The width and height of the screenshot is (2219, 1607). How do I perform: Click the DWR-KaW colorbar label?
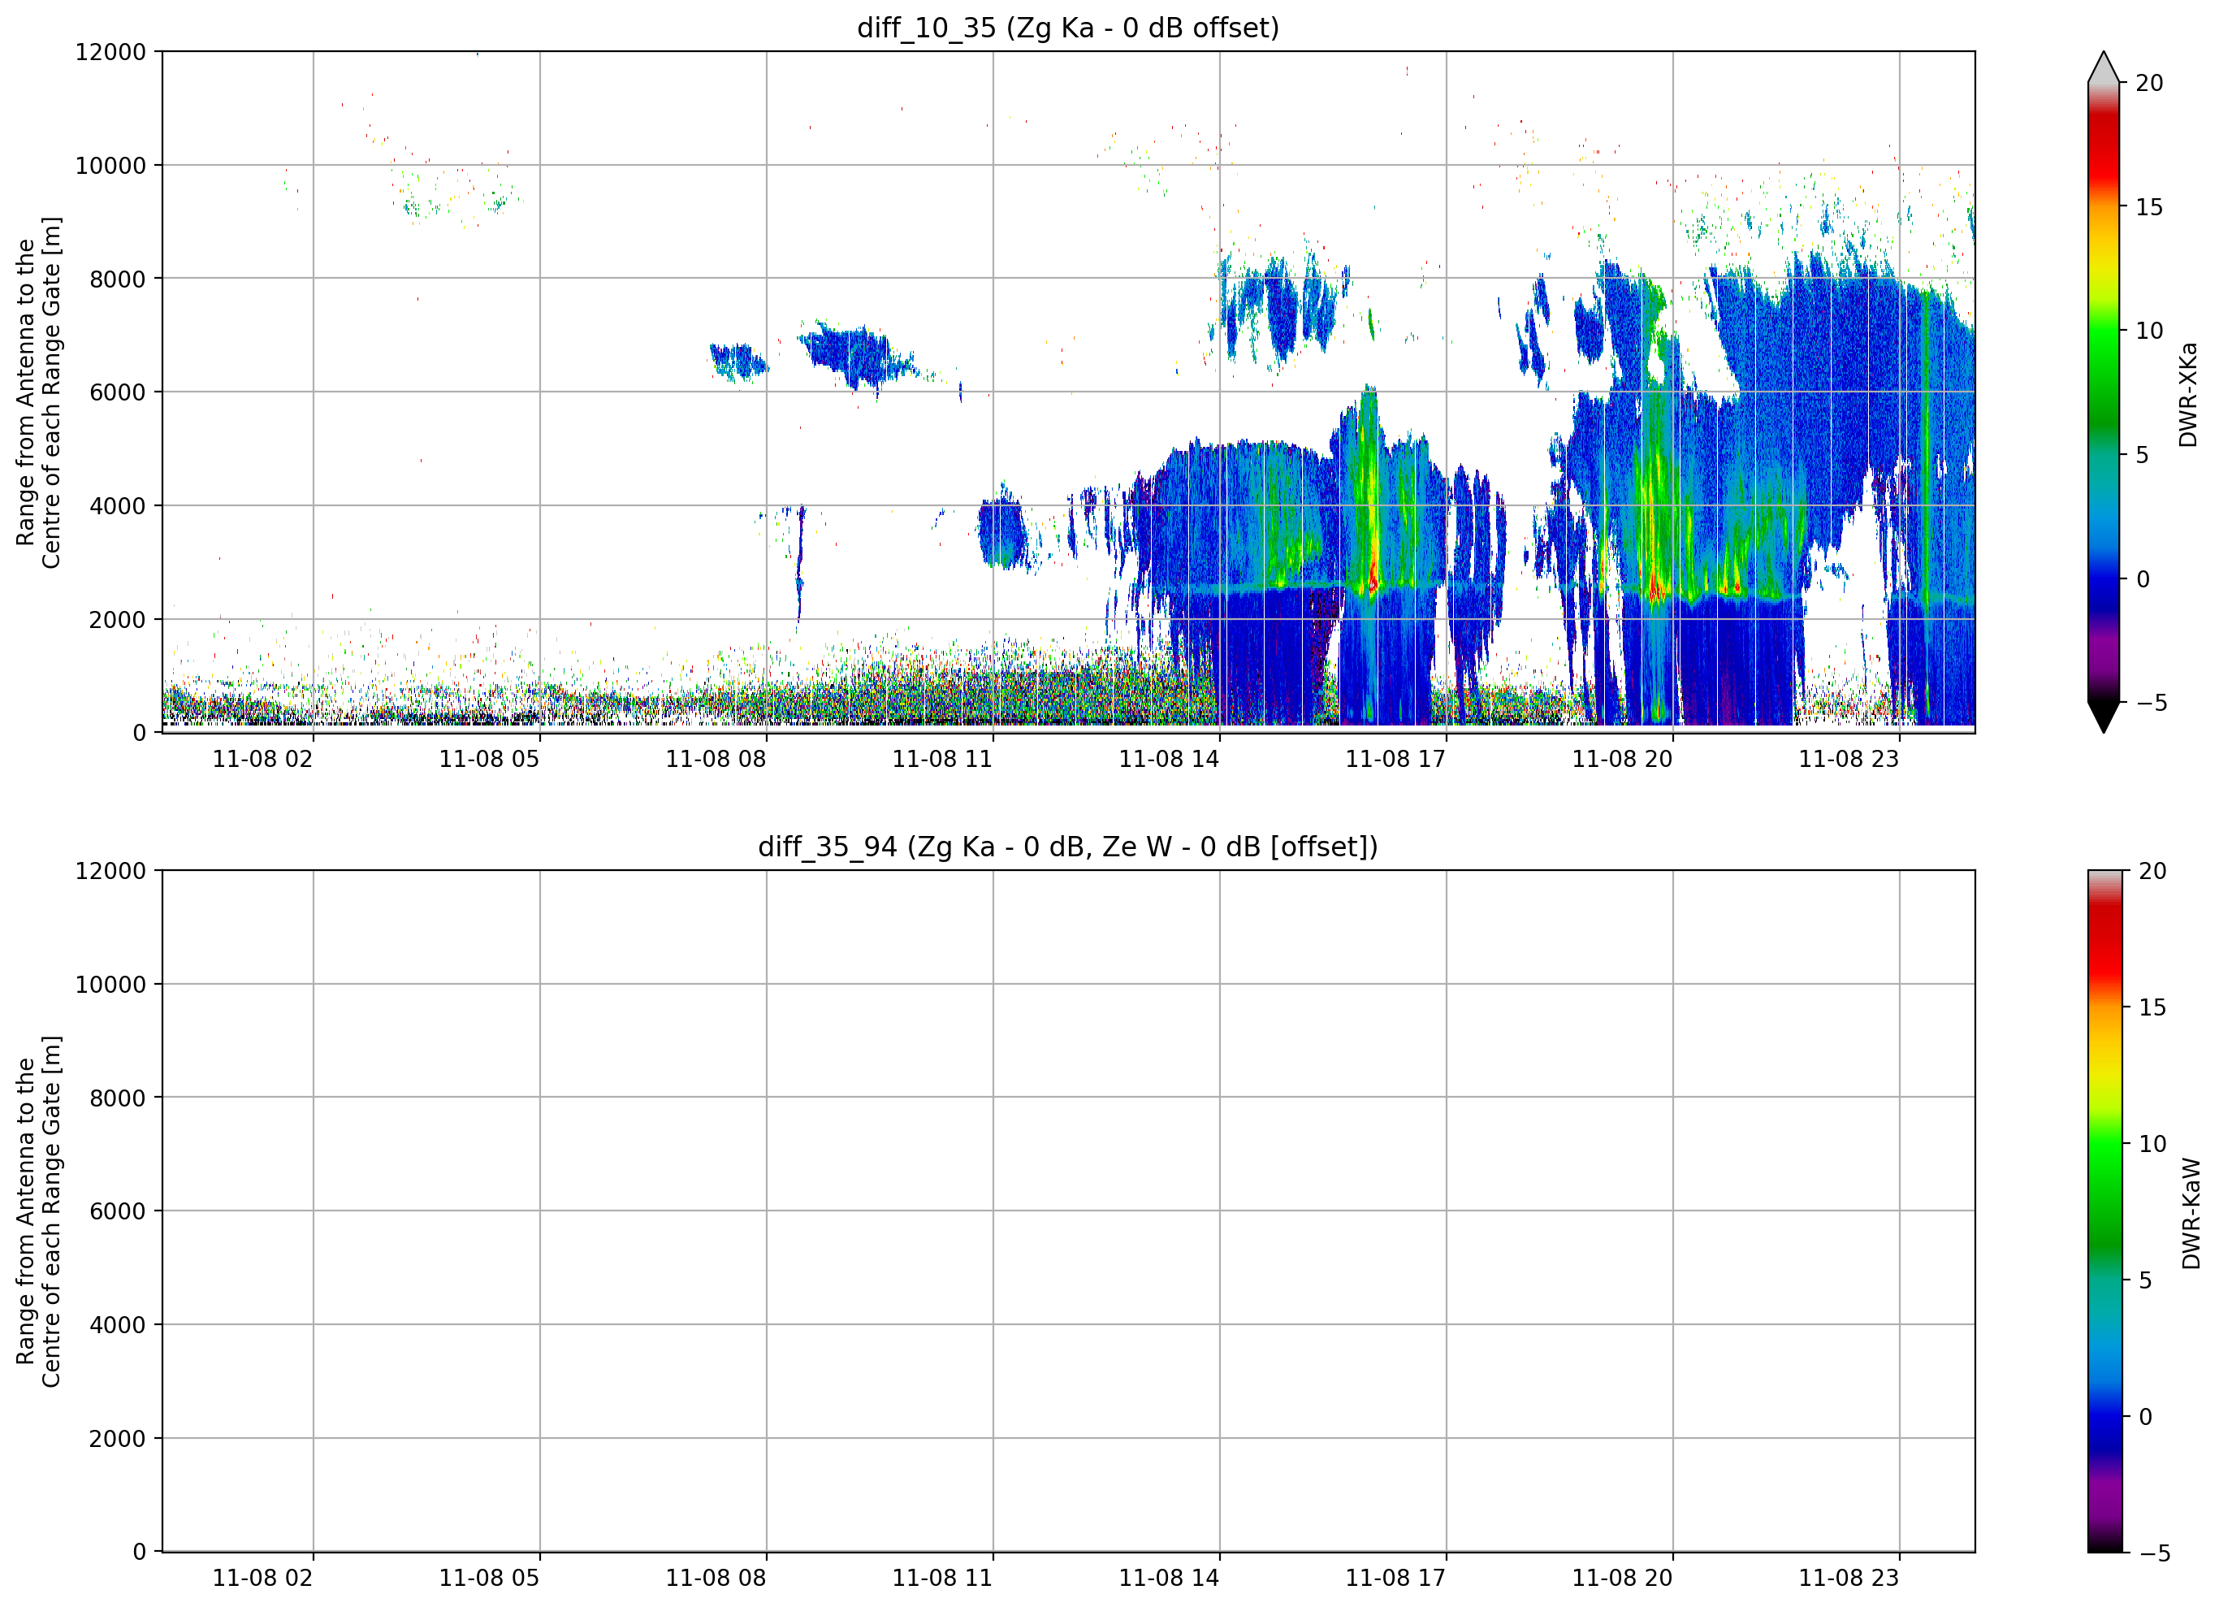[2191, 1214]
